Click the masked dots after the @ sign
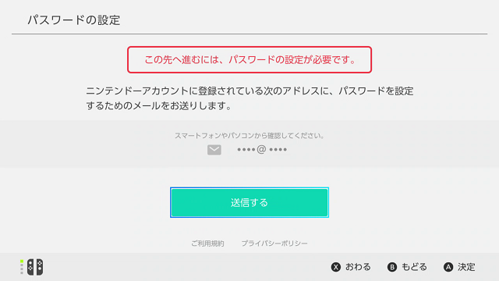The width and height of the screenshot is (499, 281). click(278, 149)
